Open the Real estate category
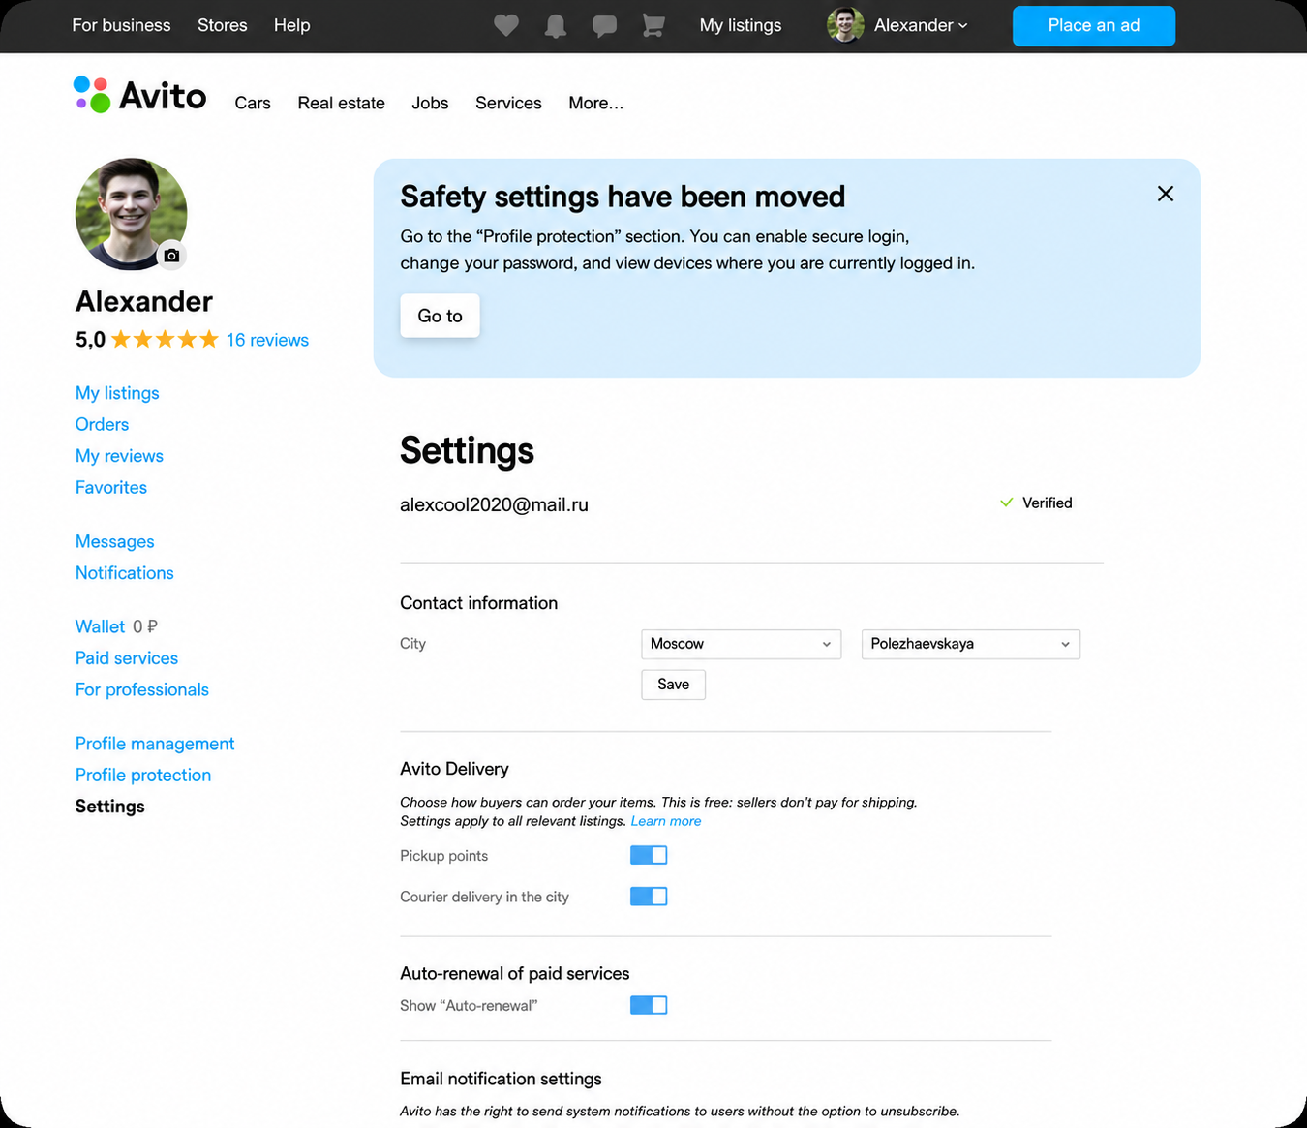 pos(342,103)
